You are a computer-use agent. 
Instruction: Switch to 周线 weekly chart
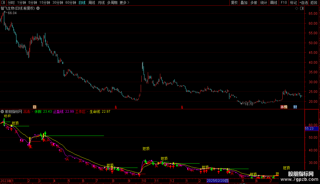[92, 3]
